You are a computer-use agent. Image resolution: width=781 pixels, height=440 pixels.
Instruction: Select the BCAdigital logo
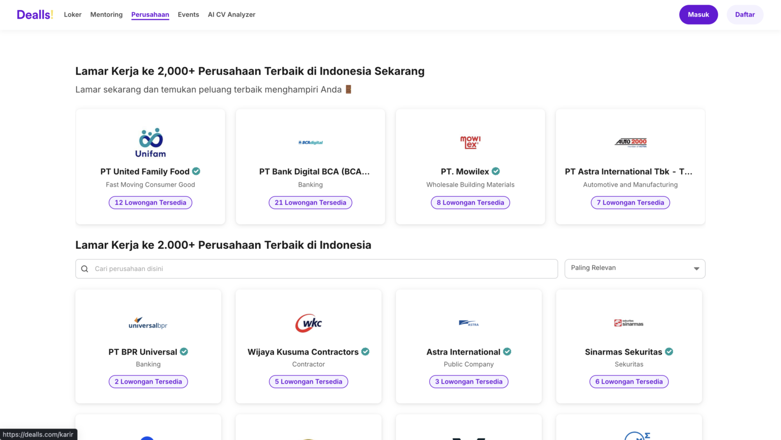coord(310,142)
